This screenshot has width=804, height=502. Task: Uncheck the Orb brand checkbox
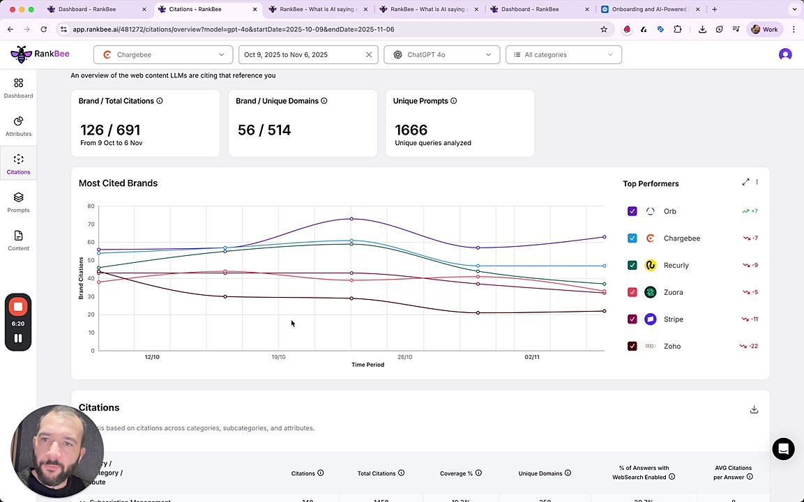click(632, 211)
